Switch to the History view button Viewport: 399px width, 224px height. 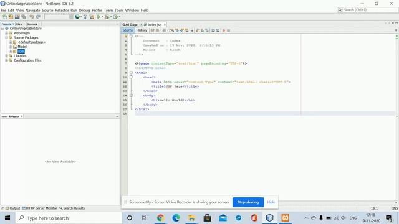click(x=142, y=30)
